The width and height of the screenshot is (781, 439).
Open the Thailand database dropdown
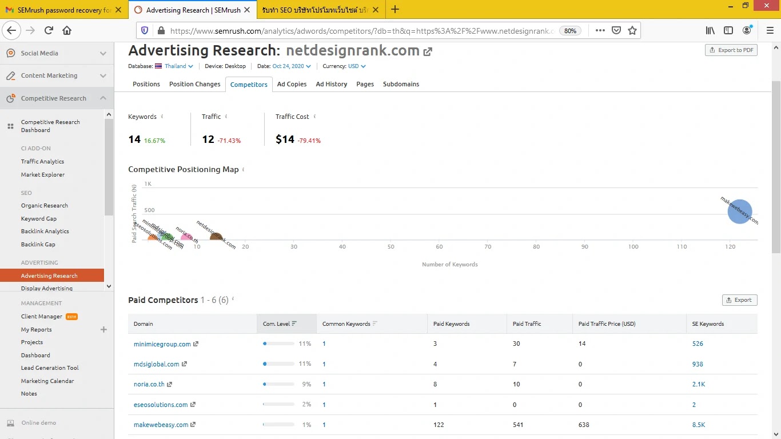179,66
